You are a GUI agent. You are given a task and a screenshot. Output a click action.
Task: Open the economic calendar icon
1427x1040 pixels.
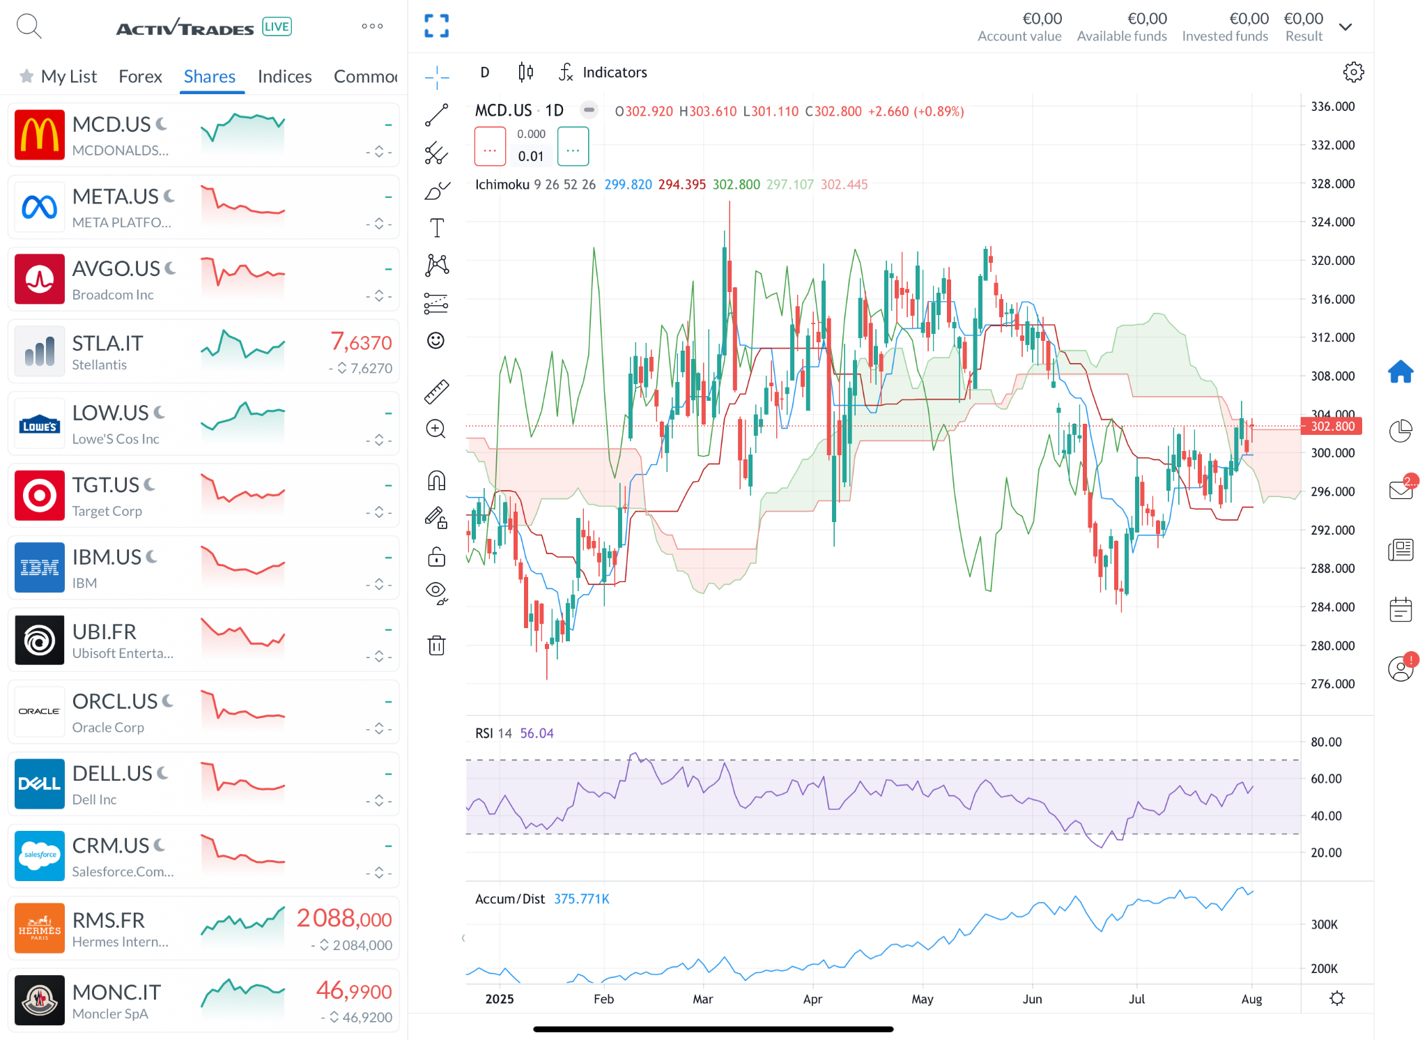click(x=1401, y=609)
